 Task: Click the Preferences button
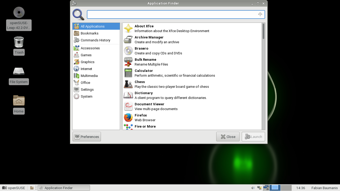coord(87,137)
